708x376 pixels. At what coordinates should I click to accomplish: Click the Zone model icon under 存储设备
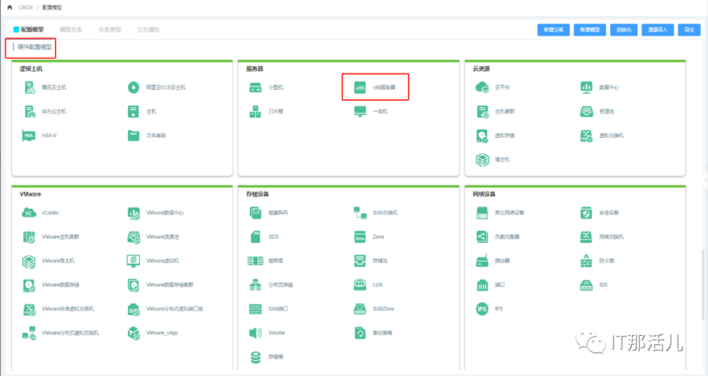(x=360, y=237)
